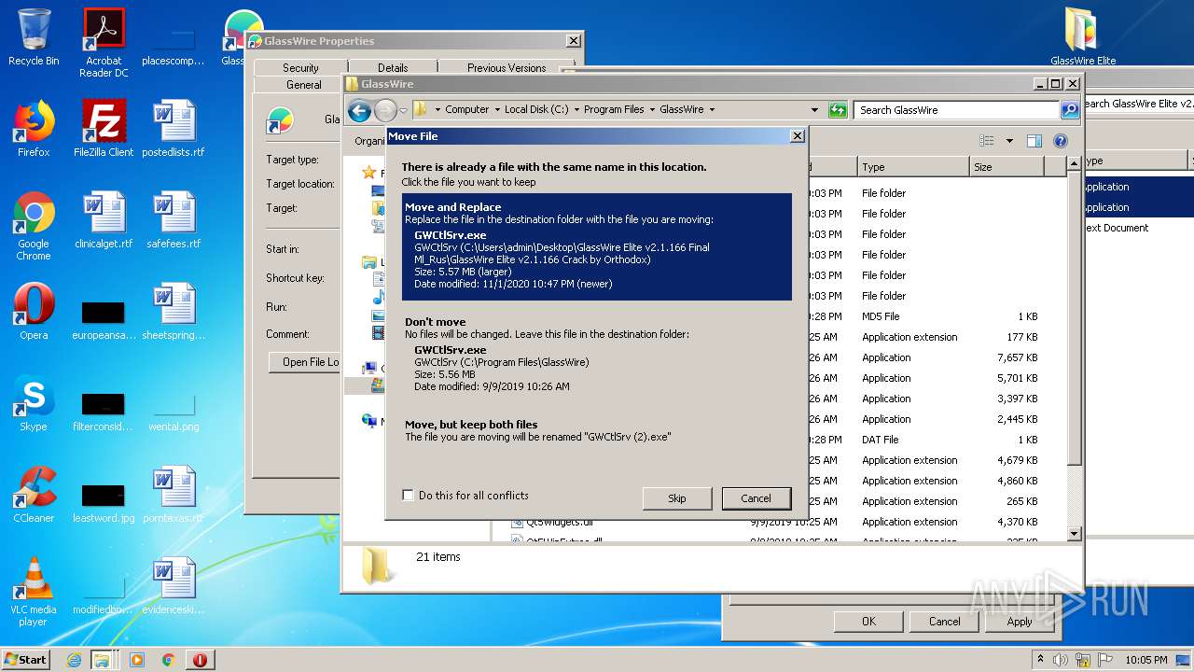Image resolution: width=1194 pixels, height=672 pixels.
Task: Open FileZilla Client shortcut
Action: click(104, 129)
